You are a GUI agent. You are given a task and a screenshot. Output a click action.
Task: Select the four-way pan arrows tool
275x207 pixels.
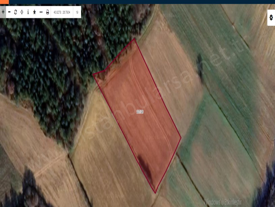pos(22,12)
